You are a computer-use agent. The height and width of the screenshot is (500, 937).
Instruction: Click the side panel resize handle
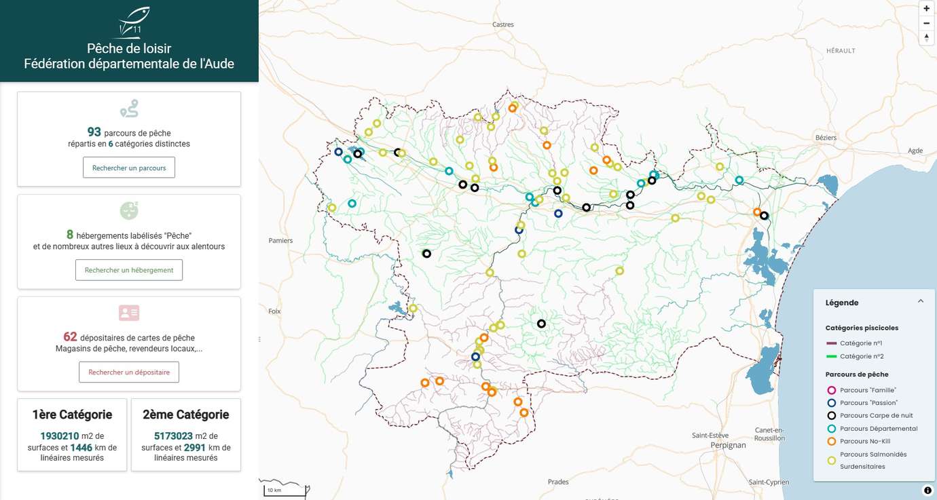click(x=259, y=339)
